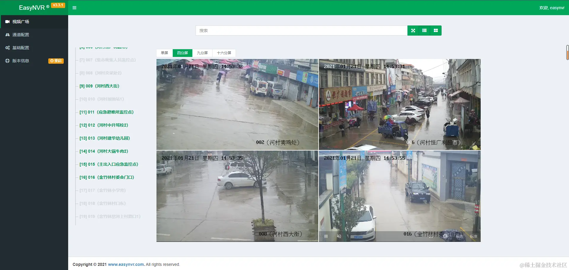The image size is (569, 270).
Task: Toggle the sidebar hamburger menu
Action: pyautogui.click(x=74, y=8)
